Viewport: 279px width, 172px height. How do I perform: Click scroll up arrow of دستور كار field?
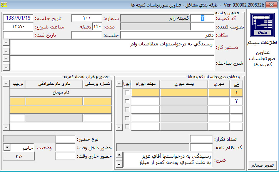point(5,43)
